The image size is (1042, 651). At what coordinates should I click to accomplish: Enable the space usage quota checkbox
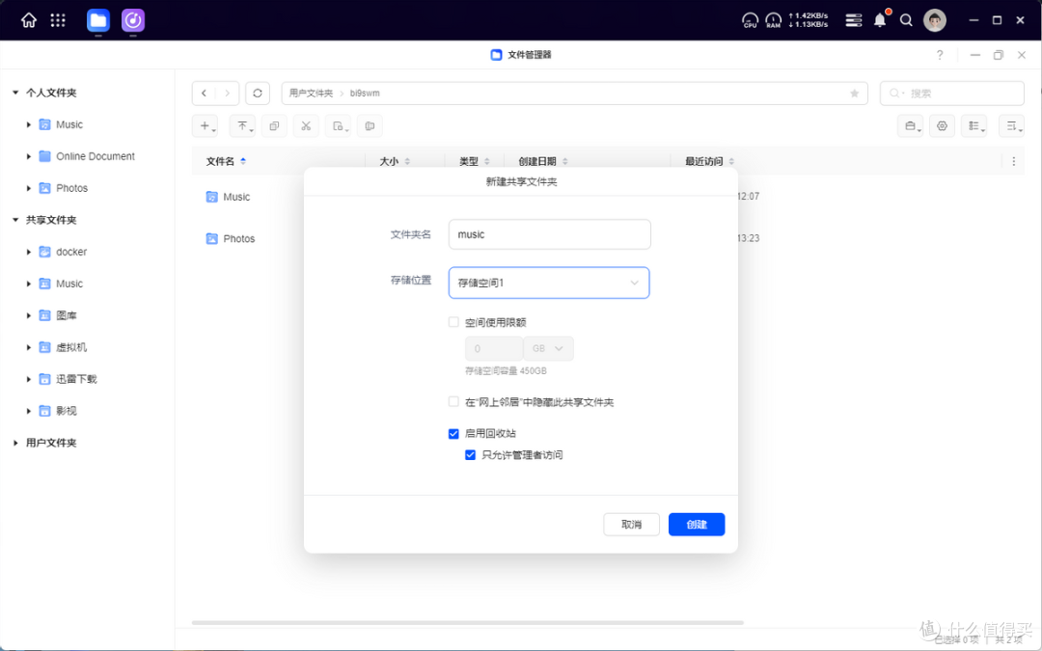453,322
